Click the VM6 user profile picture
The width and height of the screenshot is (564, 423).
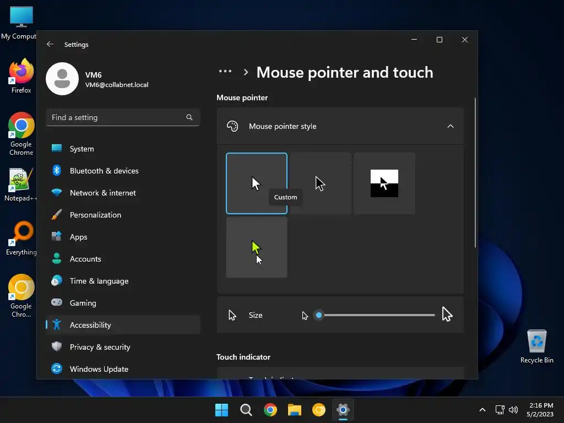pyautogui.click(x=62, y=79)
